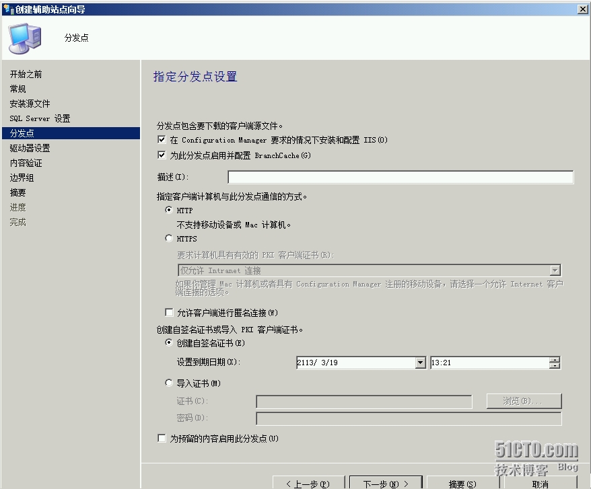Toggle enable BranchCache checkbox
Viewport: 591px width, 489px height.
(x=162, y=155)
